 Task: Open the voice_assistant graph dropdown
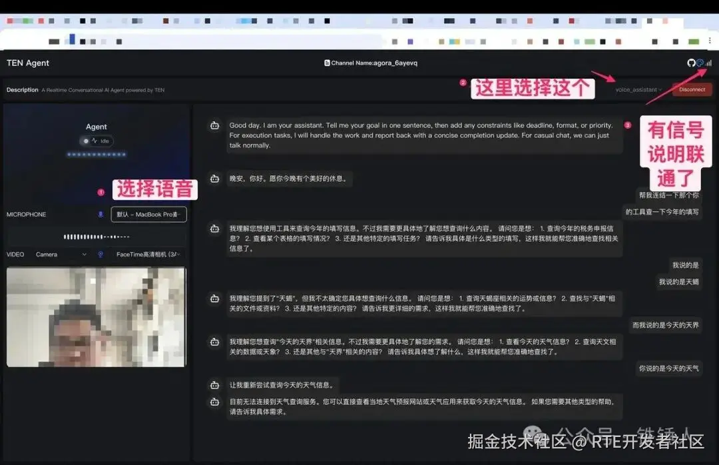click(638, 89)
